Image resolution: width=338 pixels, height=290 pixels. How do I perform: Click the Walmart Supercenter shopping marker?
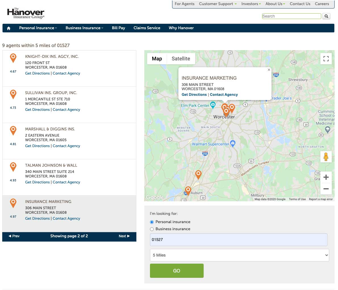click(x=233, y=143)
